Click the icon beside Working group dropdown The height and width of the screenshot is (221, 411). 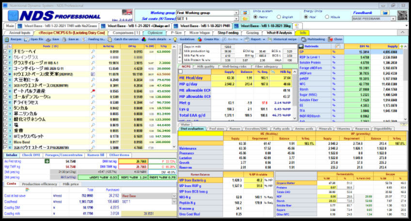[x=245, y=13]
